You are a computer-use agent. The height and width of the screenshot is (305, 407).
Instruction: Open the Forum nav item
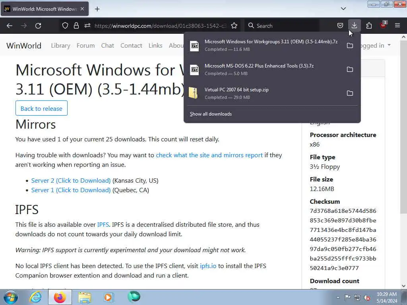(86, 46)
